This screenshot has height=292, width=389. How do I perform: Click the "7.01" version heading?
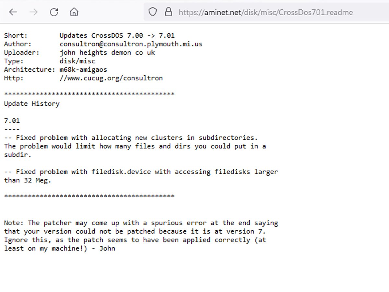12,121
